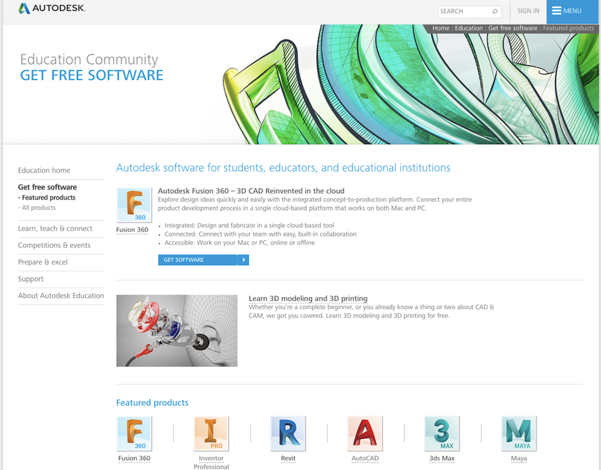The image size is (601, 470).
Task: Open Fusion 360 icon under Featured products
Action: point(134,433)
